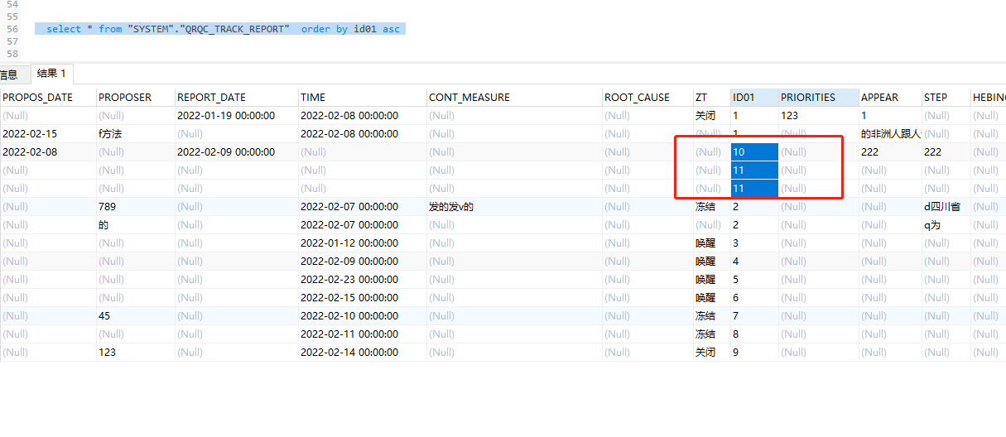The width and height of the screenshot is (1006, 437).
Task: Select PROPOSER cell f方法
Action: [x=135, y=133]
